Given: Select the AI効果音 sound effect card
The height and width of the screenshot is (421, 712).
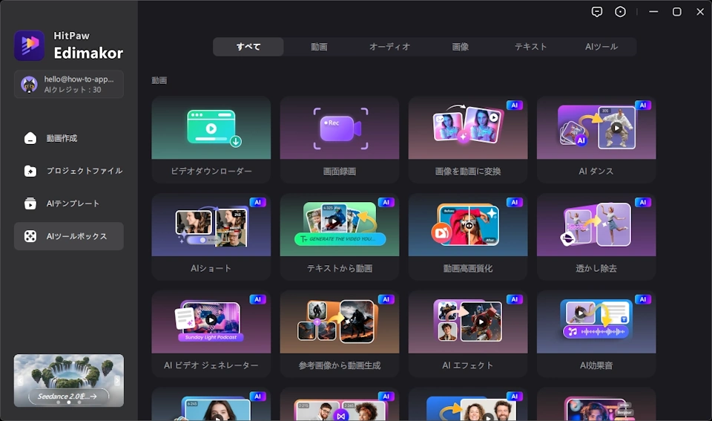Looking at the screenshot, I should tap(596, 333).
